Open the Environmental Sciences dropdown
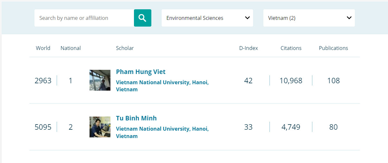 click(x=207, y=18)
